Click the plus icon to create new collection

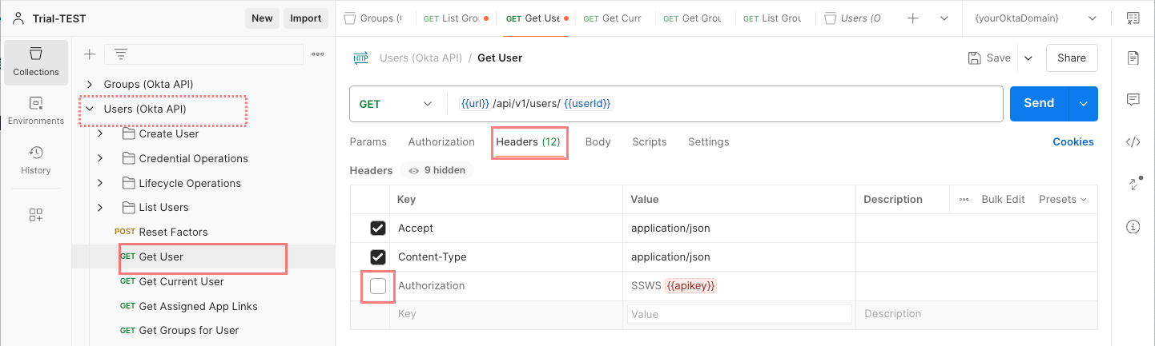(90, 54)
